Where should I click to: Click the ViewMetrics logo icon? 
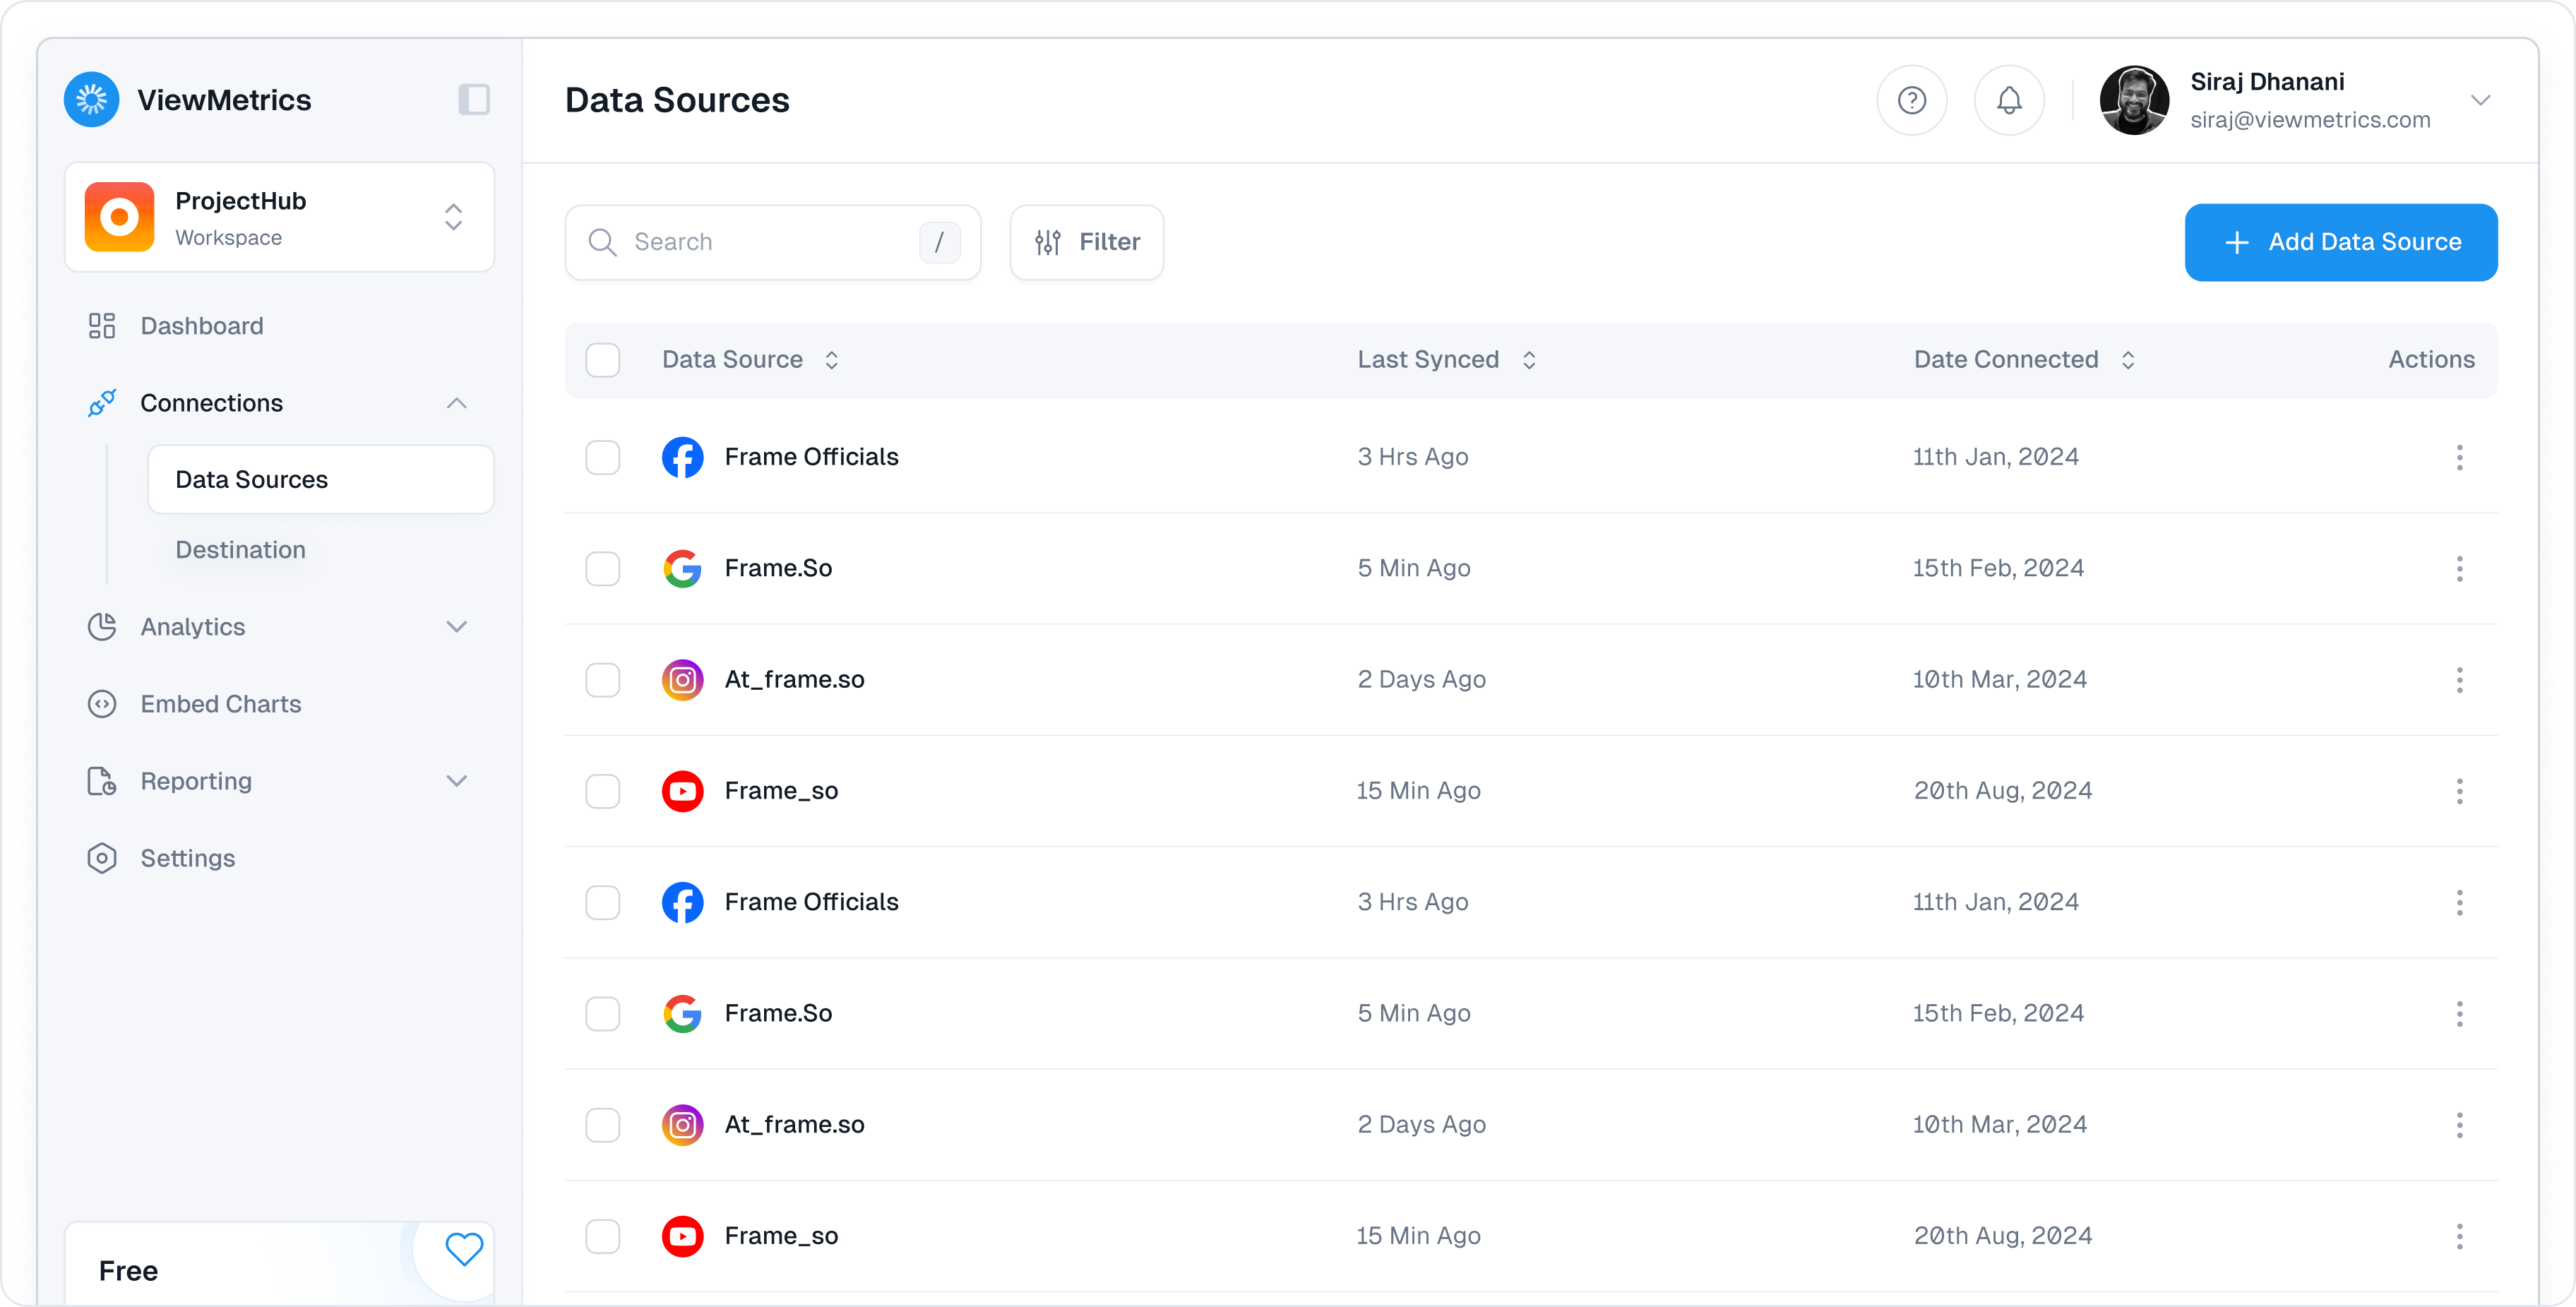92,100
